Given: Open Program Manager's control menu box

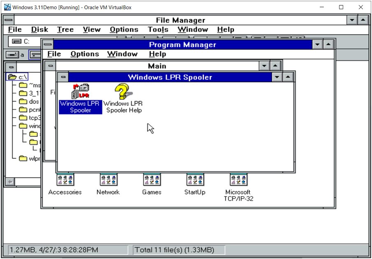Looking at the screenshot, I should (48, 44).
